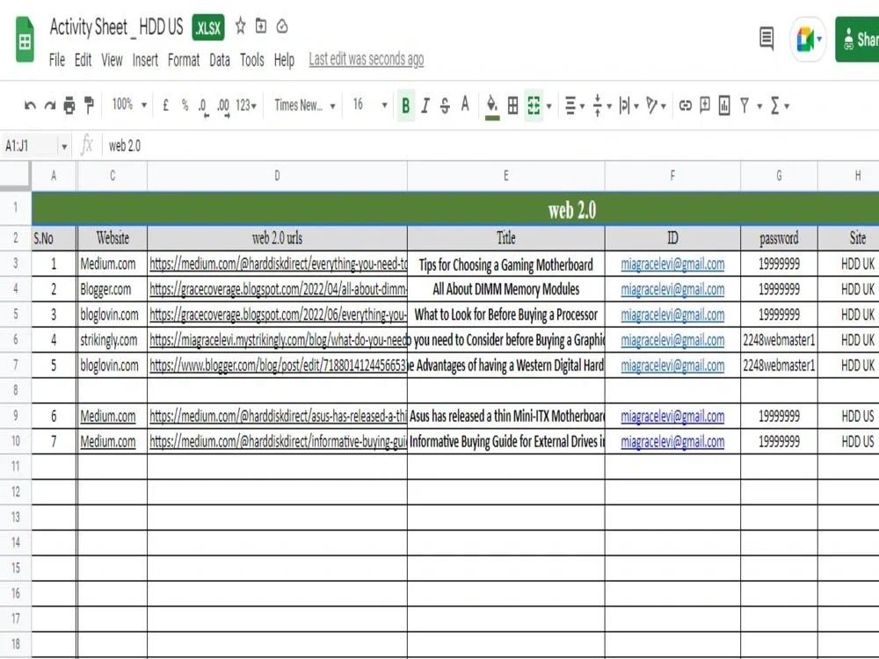The height and width of the screenshot is (659, 879).
Task: Open the text wrapping dropdown
Action: click(x=628, y=105)
